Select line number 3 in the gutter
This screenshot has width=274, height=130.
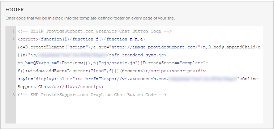13,95
